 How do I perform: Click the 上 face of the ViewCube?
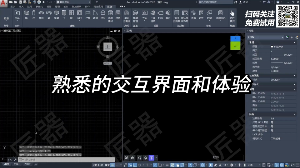coord(108,47)
